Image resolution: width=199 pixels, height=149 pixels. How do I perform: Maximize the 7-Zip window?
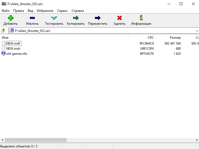click(181, 4)
